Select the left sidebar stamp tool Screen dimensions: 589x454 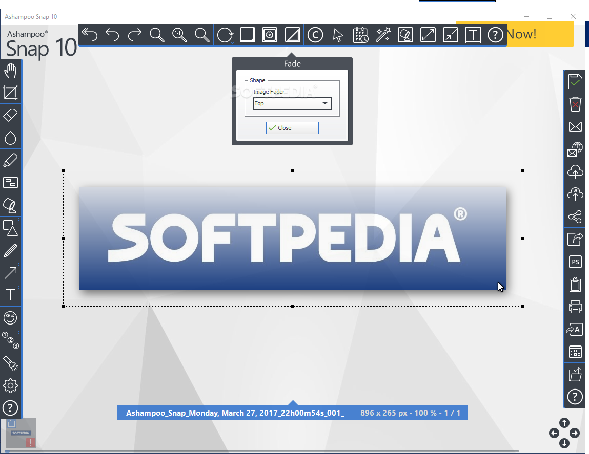tap(10, 205)
